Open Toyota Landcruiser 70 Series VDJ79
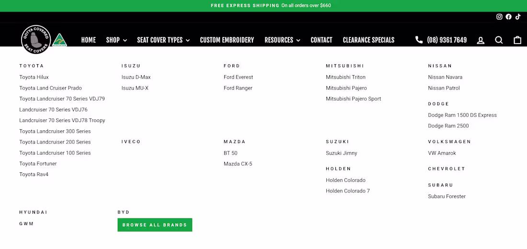The width and height of the screenshot is (527, 249). click(x=62, y=99)
